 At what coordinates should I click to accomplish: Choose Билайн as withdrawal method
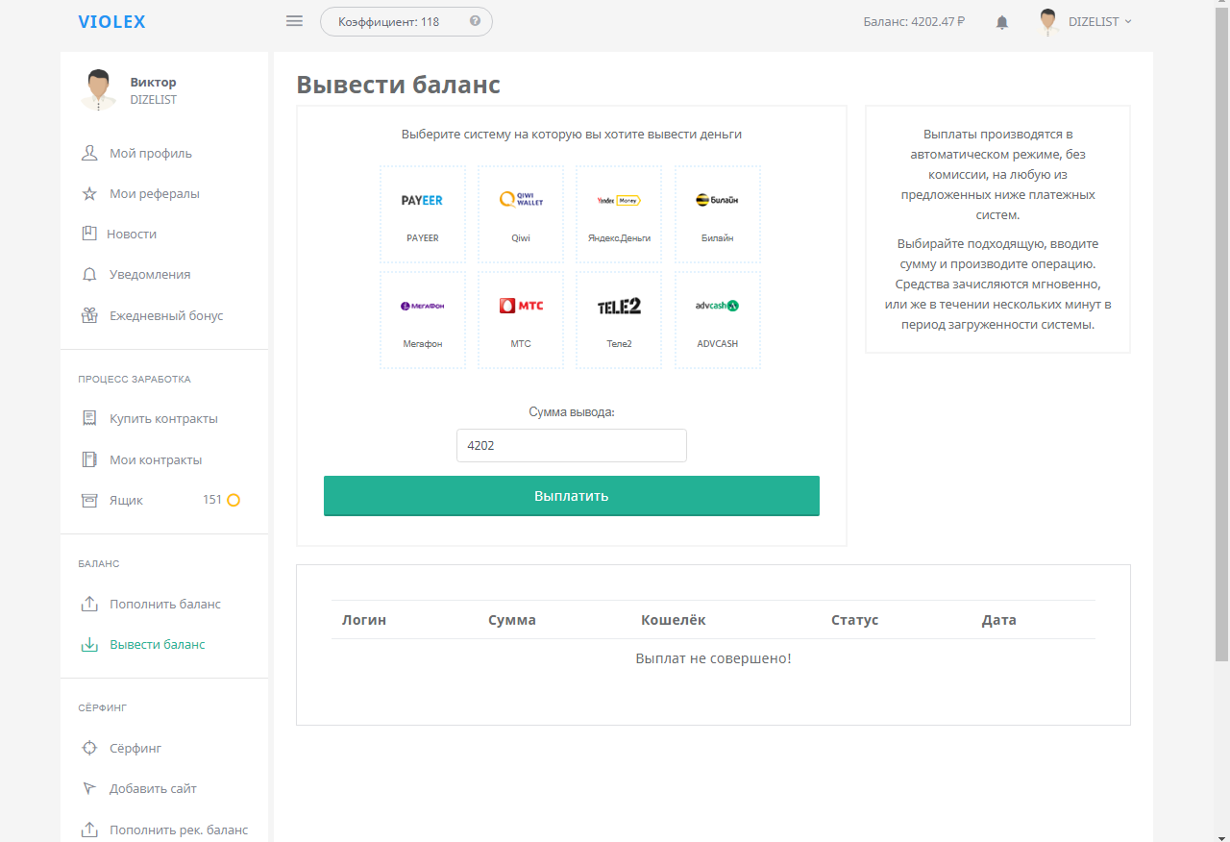[718, 214]
